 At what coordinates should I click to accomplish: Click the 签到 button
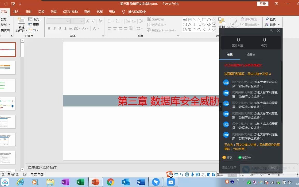pos(227,157)
